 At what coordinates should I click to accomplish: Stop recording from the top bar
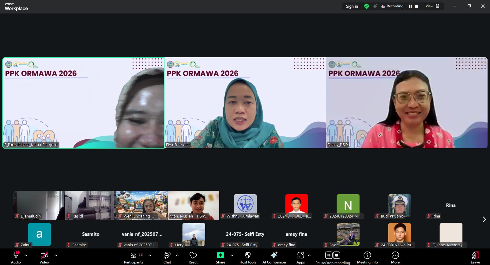(417, 6)
